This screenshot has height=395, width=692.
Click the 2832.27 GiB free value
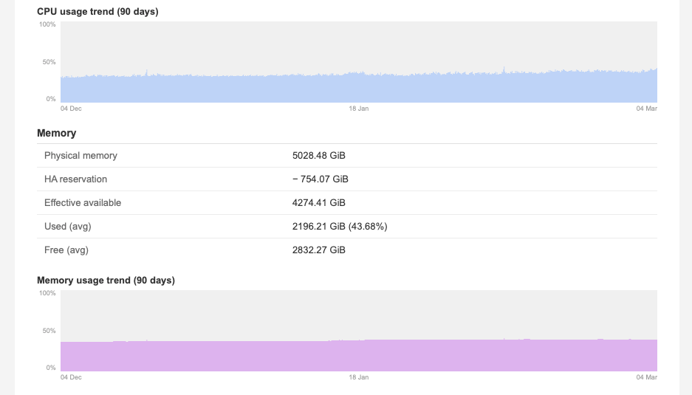click(x=319, y=250)
